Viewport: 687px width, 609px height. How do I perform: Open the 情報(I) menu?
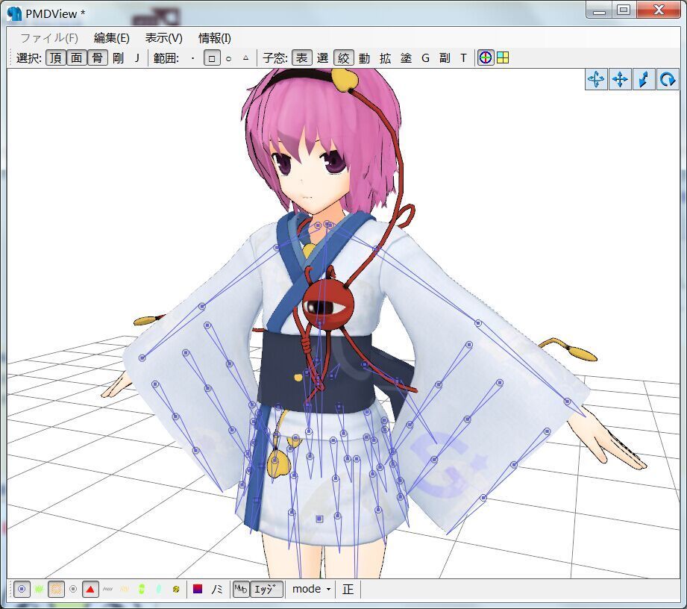[214, 38]
